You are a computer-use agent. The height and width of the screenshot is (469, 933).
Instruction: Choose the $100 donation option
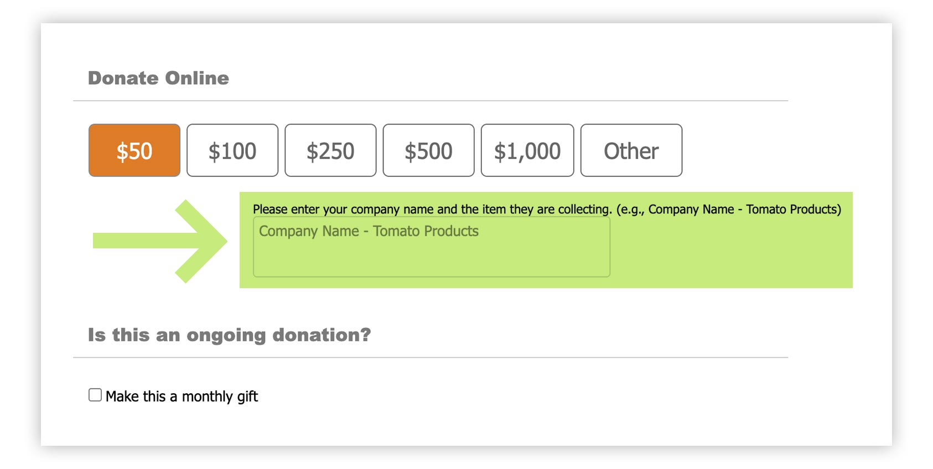pyautogui.click(x=232, y=150)
